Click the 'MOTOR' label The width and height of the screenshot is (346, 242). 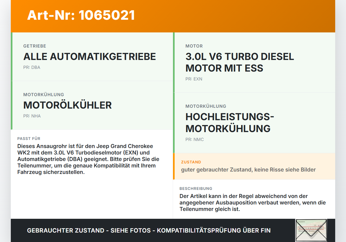[194, 46]
